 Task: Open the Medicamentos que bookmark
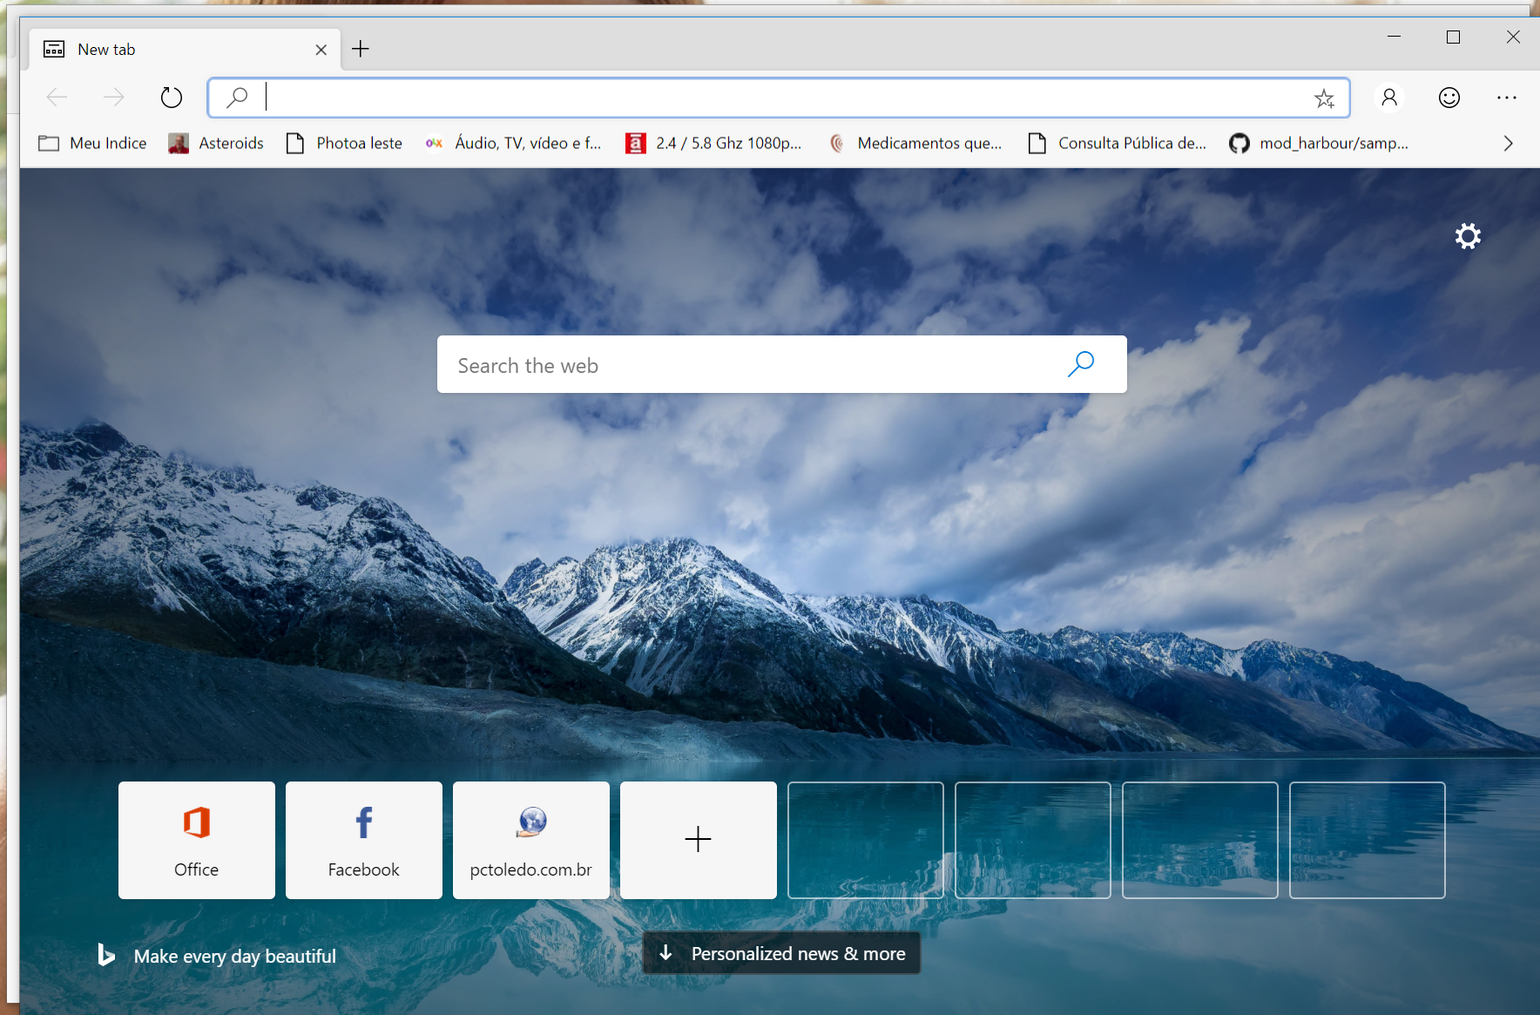click(x=916, y=143)
